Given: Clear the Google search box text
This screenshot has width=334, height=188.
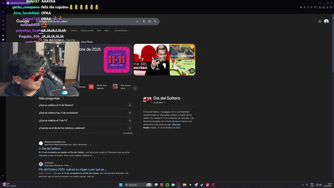Looking at the screenshot, I should (137, 21).
